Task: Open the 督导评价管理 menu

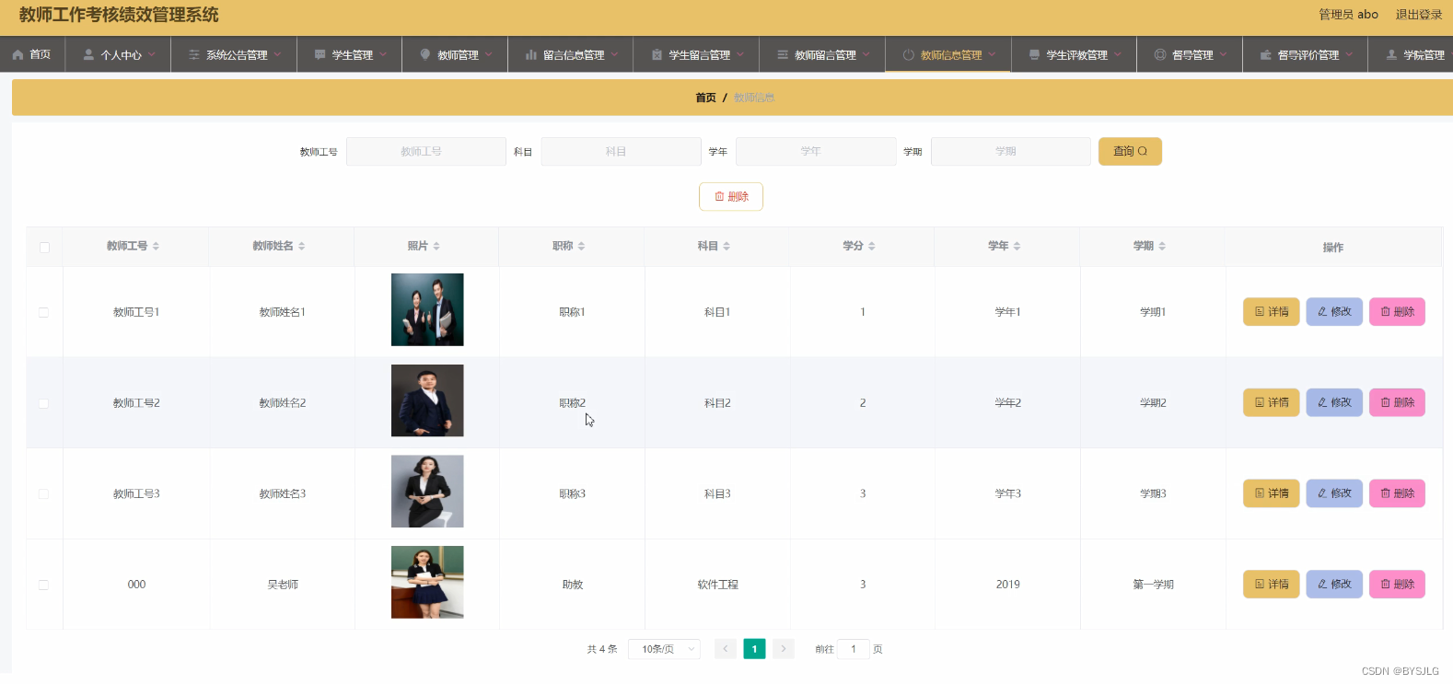Action: tap(1306, 55)
